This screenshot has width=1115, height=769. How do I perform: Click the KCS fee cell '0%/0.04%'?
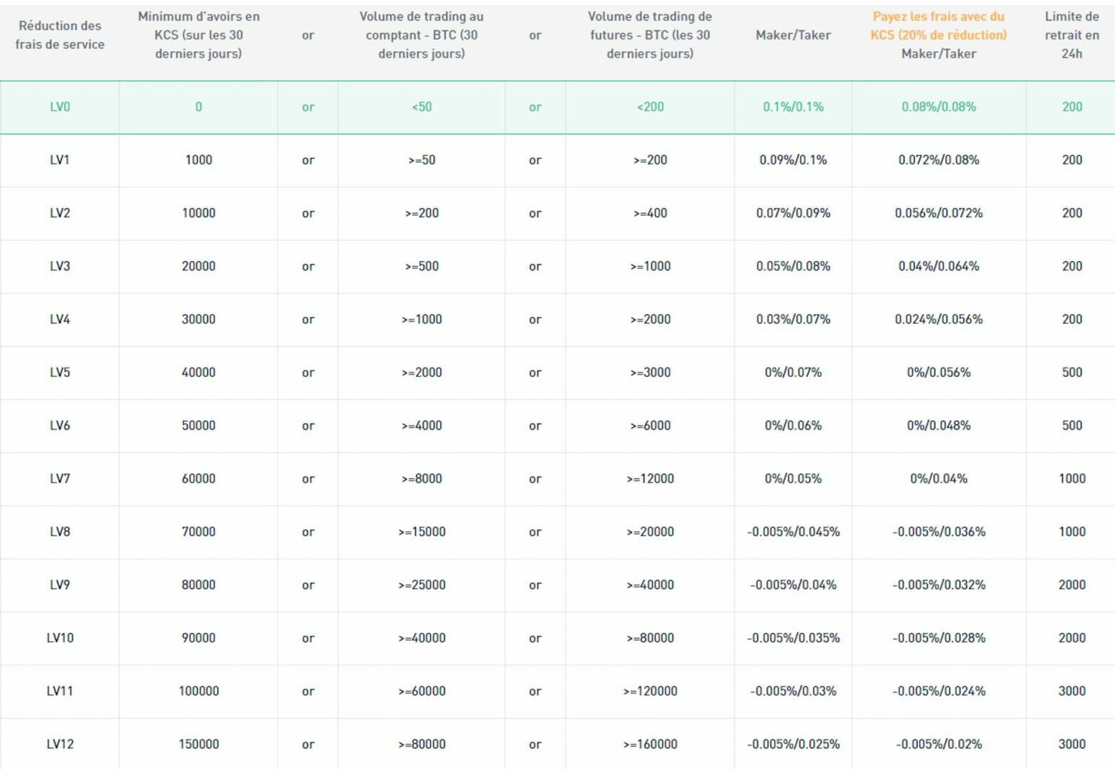click(x=938, y=478)
